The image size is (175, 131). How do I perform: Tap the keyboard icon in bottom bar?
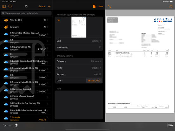[x=171, y=125]
